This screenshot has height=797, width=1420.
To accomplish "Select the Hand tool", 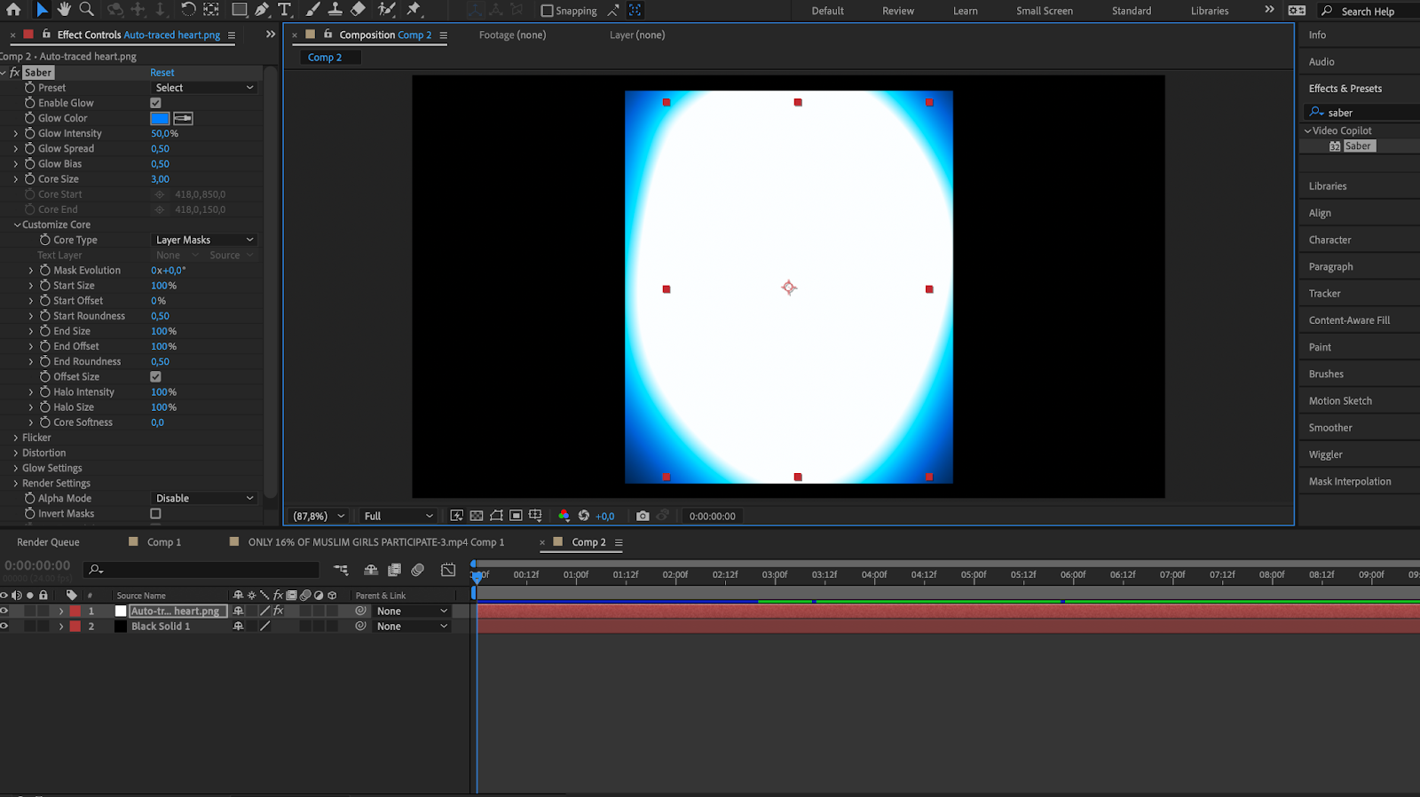I will coord(64,10).
